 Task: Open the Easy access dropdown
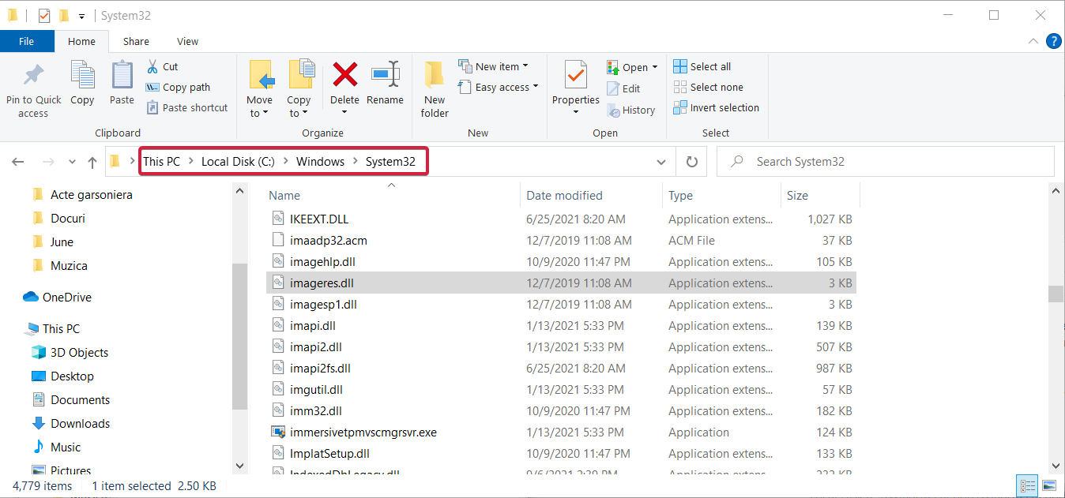click(499, 87)
